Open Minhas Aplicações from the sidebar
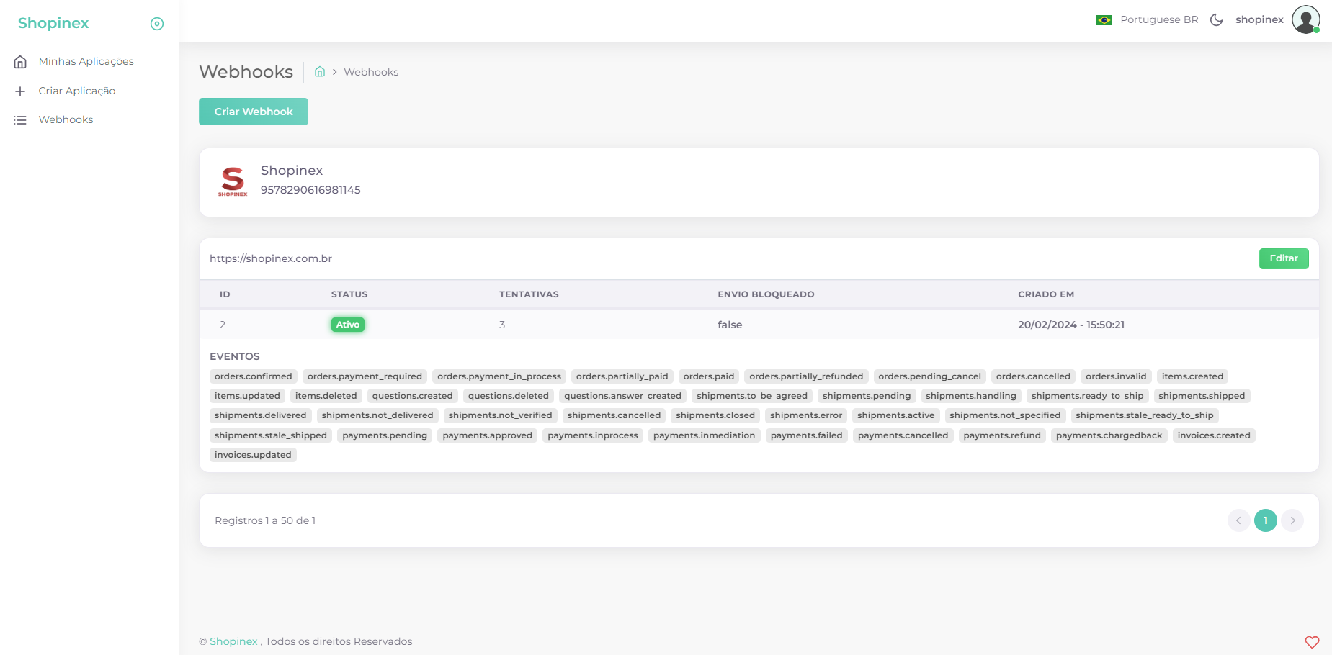 point(86,62)
